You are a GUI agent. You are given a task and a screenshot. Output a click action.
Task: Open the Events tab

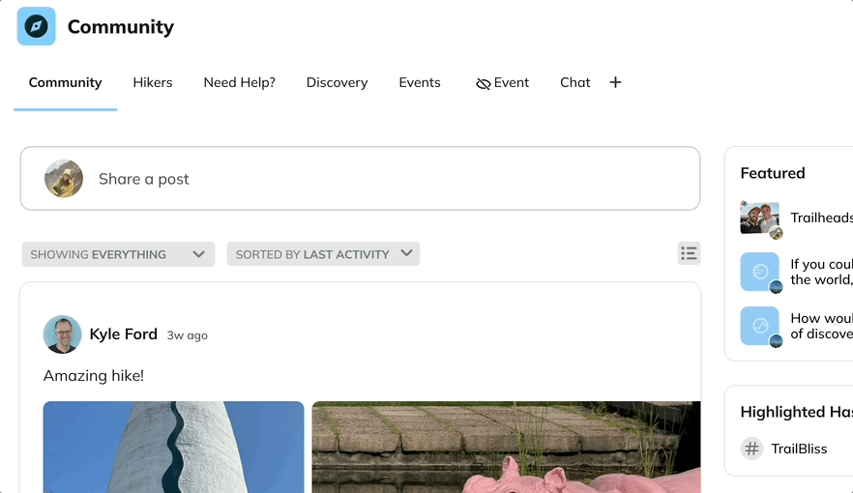[x=420, y=82]
